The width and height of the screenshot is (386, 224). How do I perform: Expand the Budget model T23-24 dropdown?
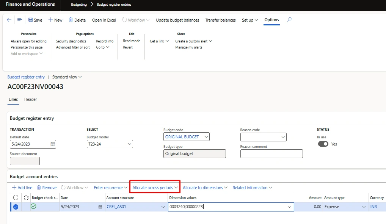(129, 144)
